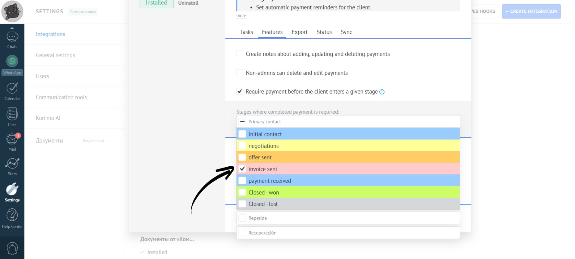This screenshot has width=575, height=259.
Task: Uncheck the invoice sent stage
Action: click(x=242, y=169)
